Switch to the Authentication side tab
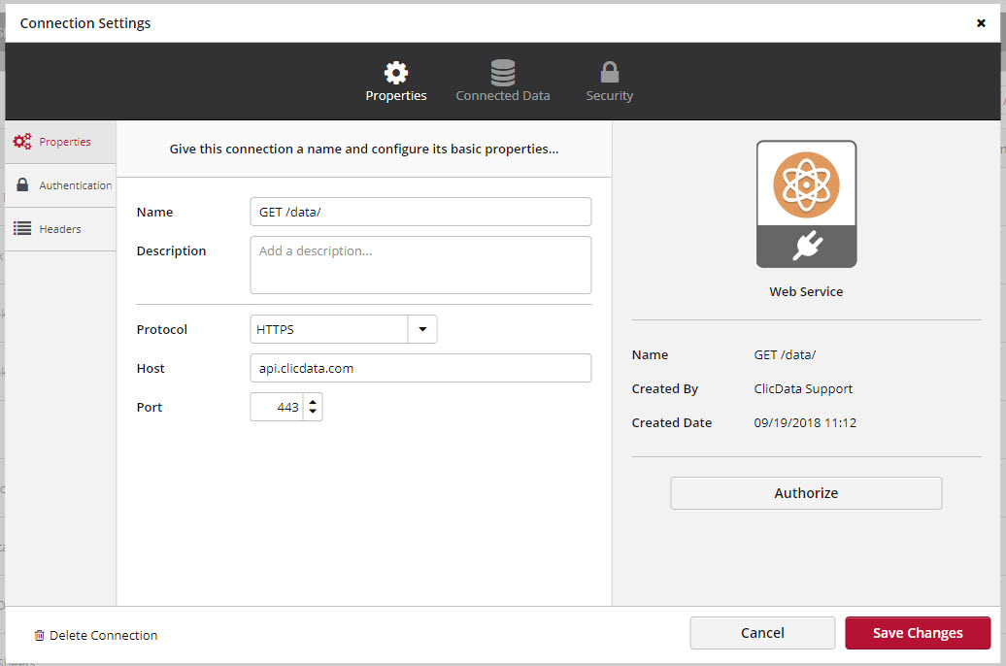The width and height of the screenshot is (1006, 666). coord(75,185)
